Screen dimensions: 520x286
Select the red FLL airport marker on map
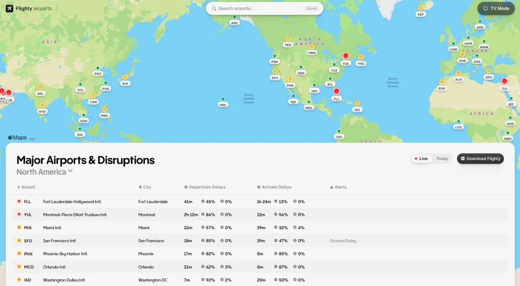(336, 91)
